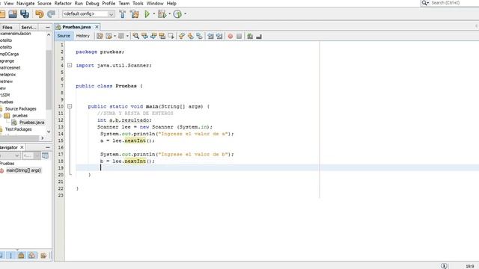The width and height of the screenshot is (479, 269).
Task: Select the Source view button
Action: (x=64, y=36)
